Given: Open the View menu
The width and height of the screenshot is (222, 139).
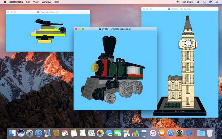Looking at the screenshot, I should (x=36, y=2).
